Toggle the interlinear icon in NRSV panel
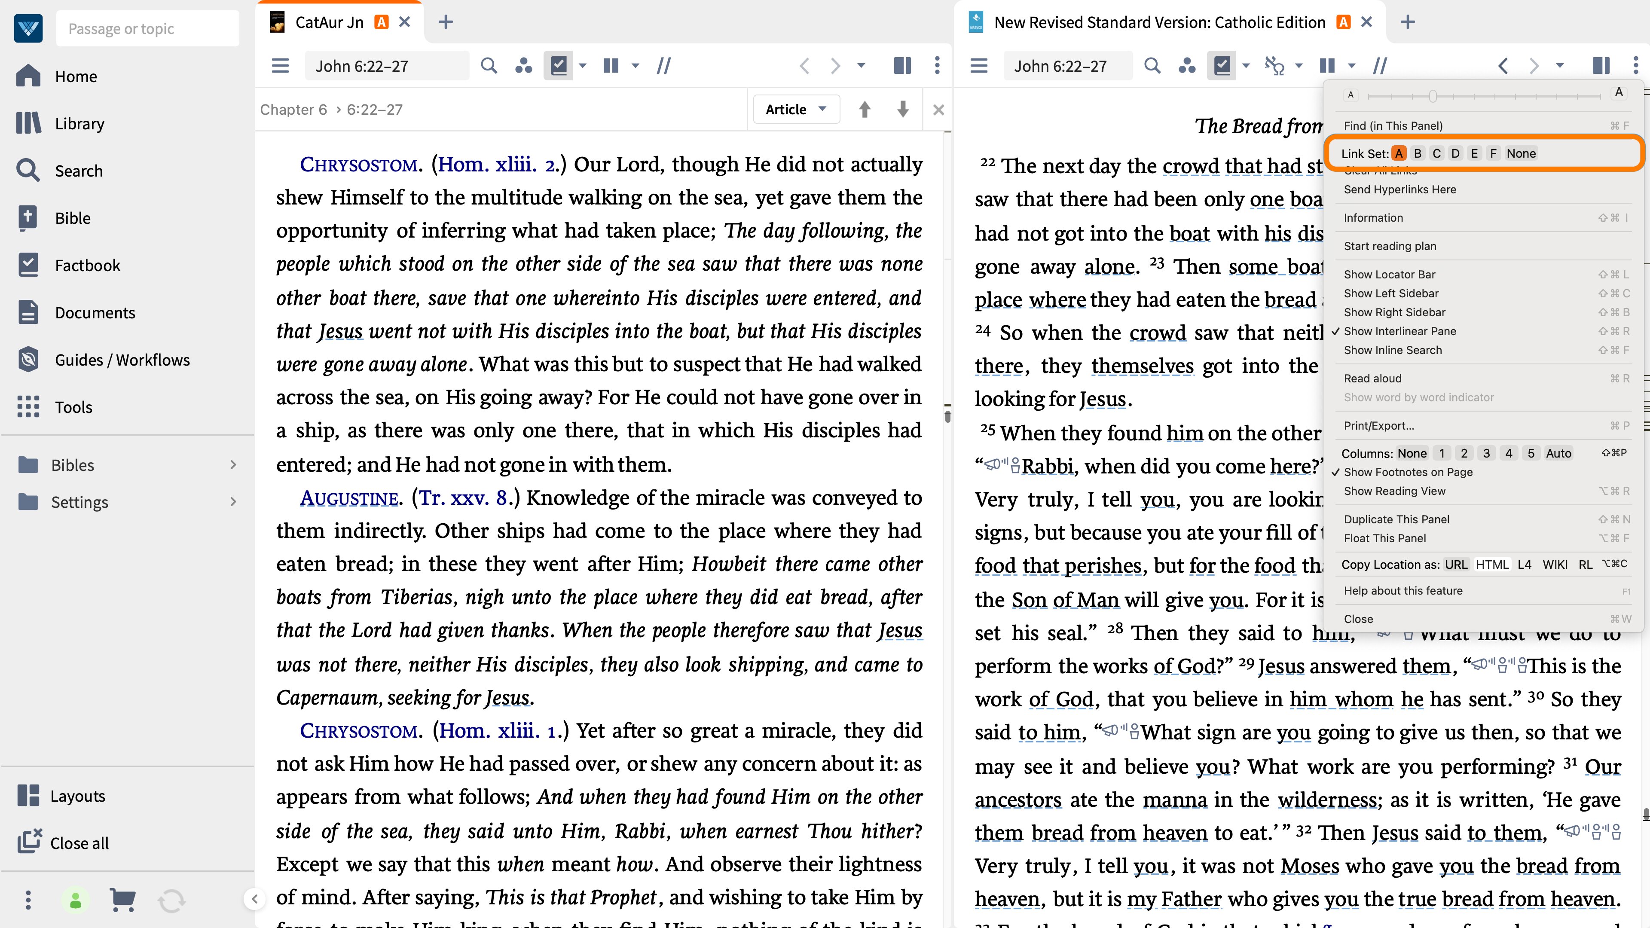The height and width of the screenshot is (928, 1650). click(x=1274, y=66)
